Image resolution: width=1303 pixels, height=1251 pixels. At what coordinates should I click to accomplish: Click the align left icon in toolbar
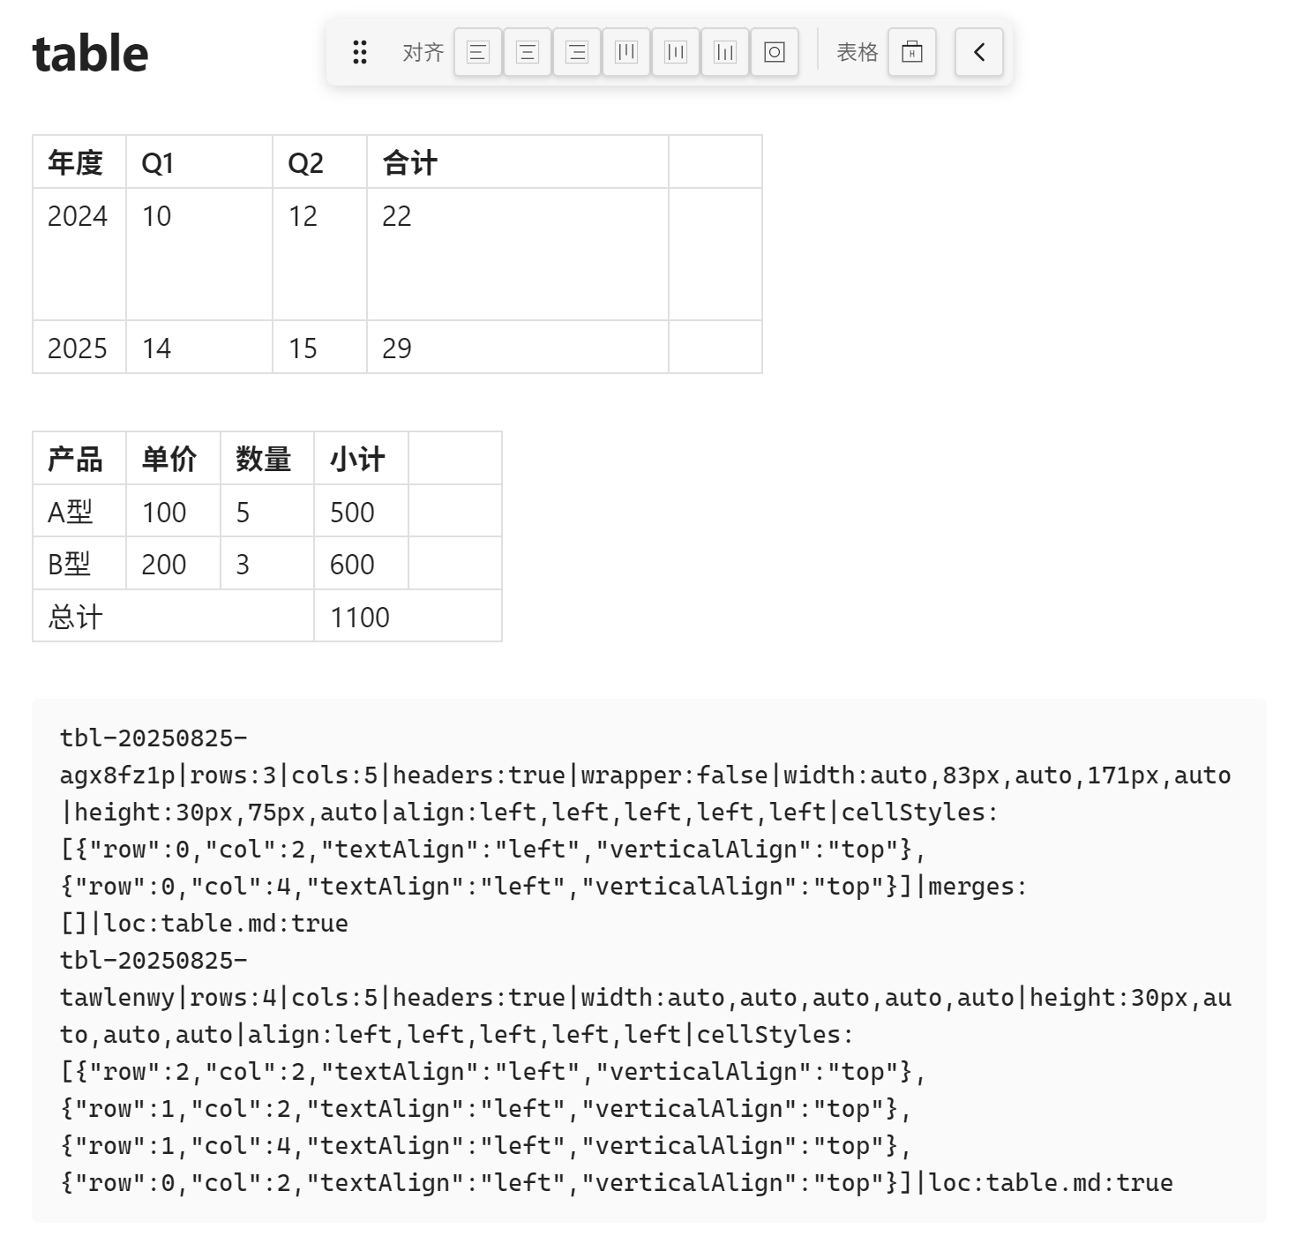tap(478, 52)
